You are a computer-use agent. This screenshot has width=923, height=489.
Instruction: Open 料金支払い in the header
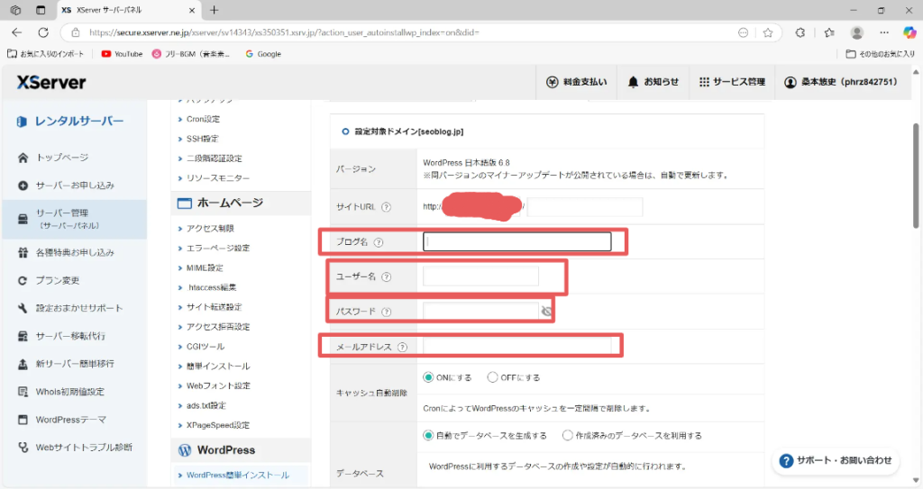(576, 82)
